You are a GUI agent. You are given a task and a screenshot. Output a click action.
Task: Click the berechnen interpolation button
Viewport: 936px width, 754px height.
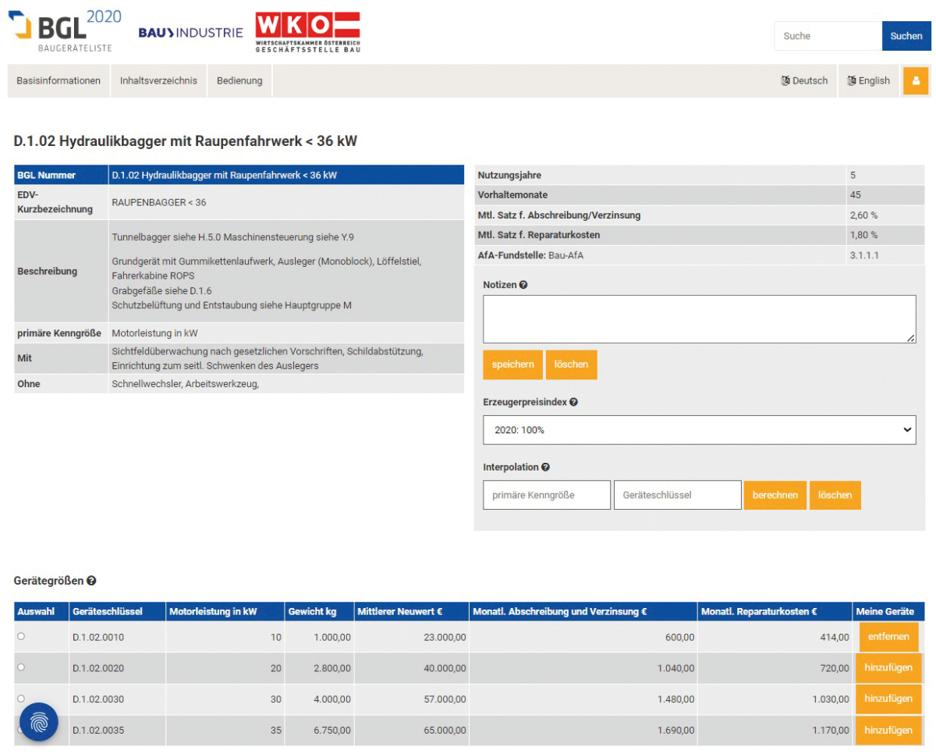775,495
